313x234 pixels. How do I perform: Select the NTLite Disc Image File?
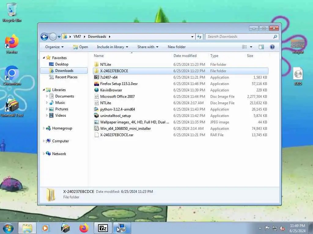click(180, 103)
